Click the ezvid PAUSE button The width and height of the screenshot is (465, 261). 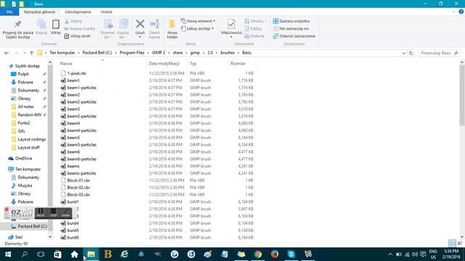click(x=41, y=213)
